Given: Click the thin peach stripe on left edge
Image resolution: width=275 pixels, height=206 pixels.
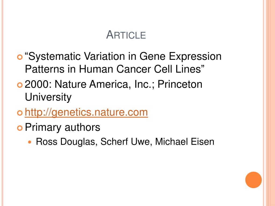Looking at the screenshot, I should point(2,103).
